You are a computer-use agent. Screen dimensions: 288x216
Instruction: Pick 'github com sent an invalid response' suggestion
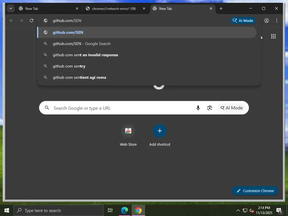click(x=147, y=55)
